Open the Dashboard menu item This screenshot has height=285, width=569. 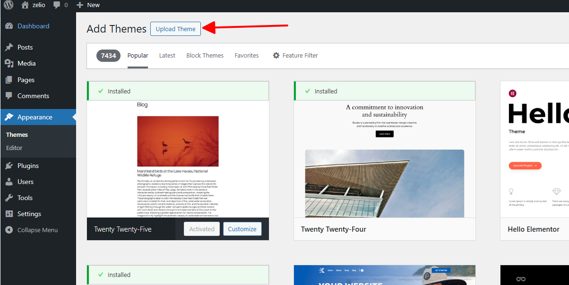point(33,26)
